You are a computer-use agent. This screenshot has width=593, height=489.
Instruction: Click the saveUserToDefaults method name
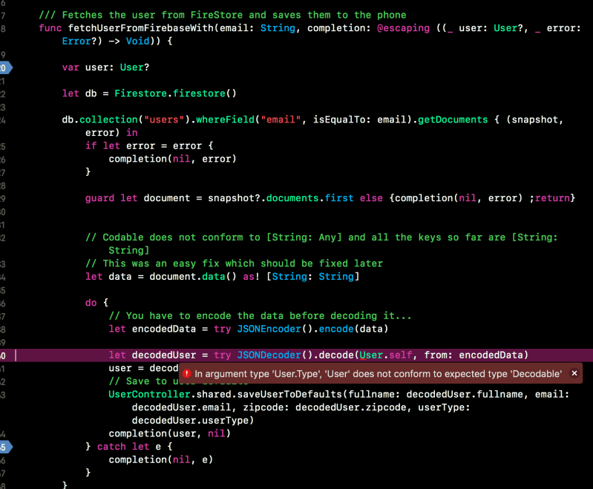point(289,395)
